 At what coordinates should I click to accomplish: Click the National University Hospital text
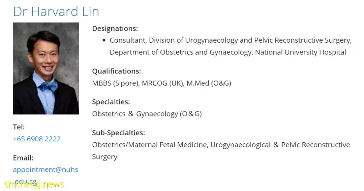point(301,52)
